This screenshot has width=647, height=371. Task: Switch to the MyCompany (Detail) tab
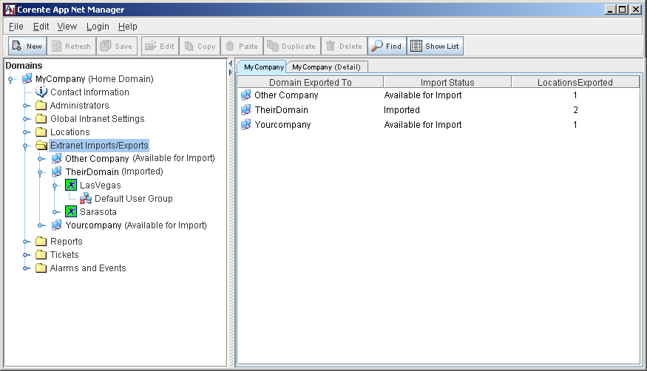click(326, 67)
